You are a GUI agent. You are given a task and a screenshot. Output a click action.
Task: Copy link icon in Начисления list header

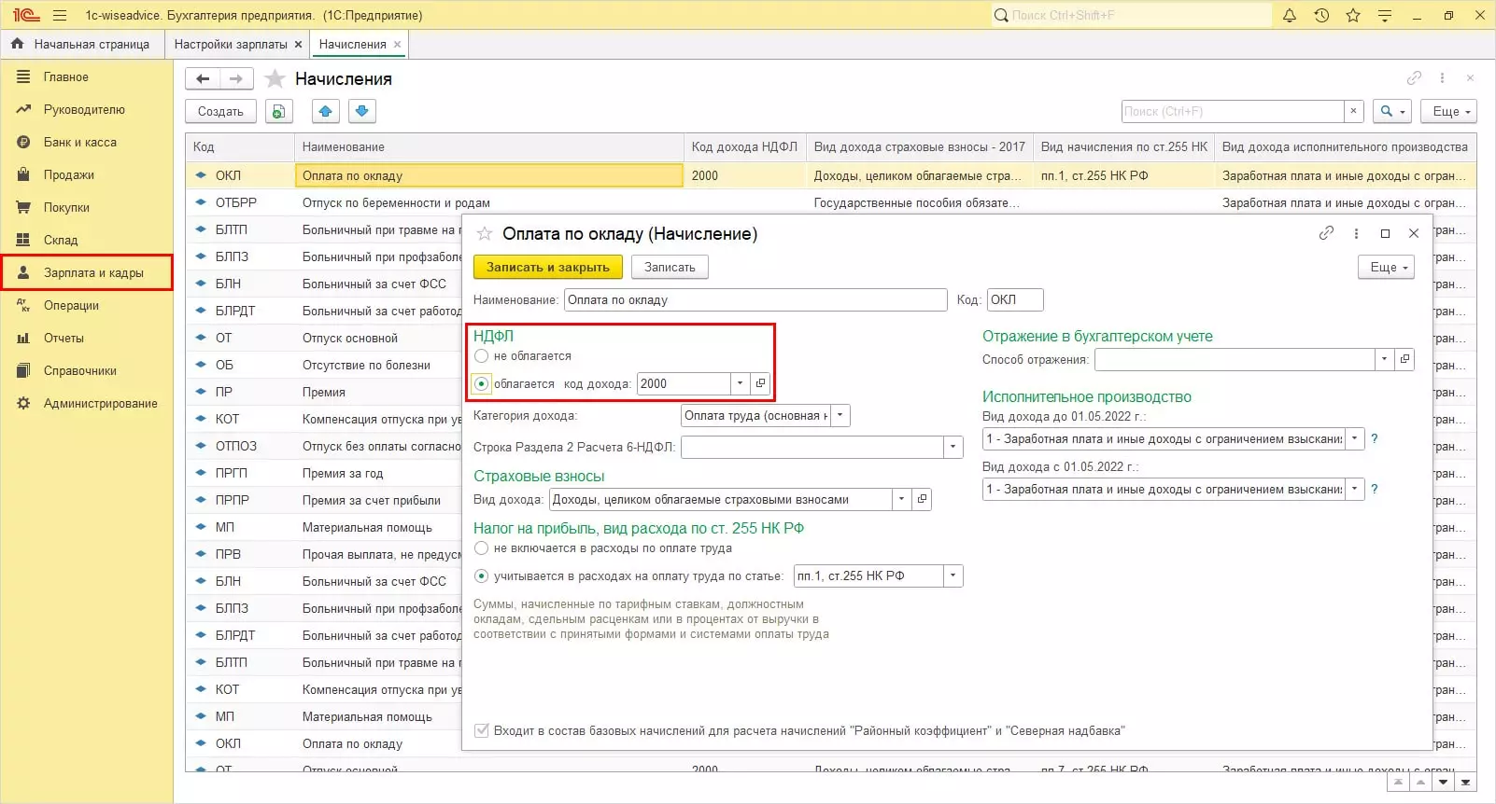[x=1414, y=78]
